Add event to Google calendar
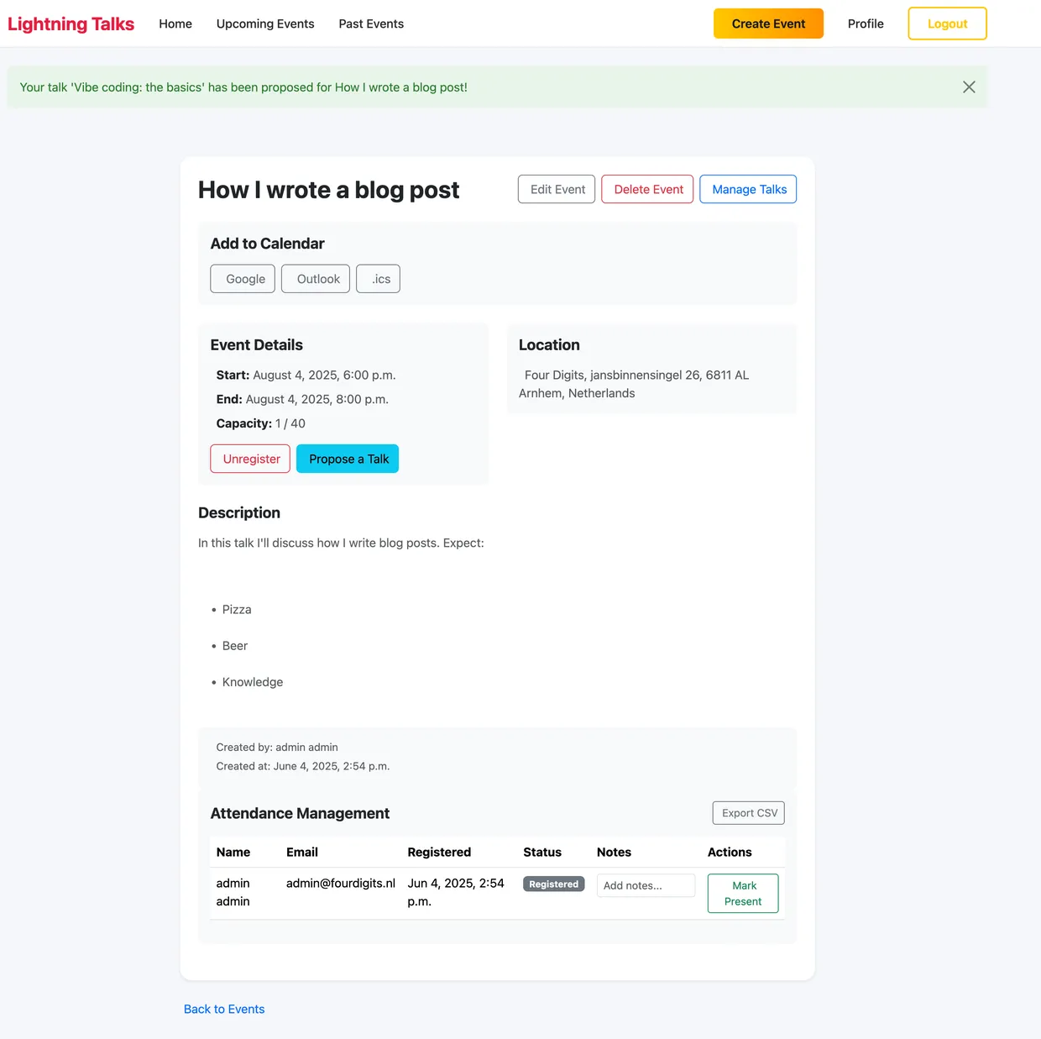Screen dimensions: 1041x1039 point(243,279)
